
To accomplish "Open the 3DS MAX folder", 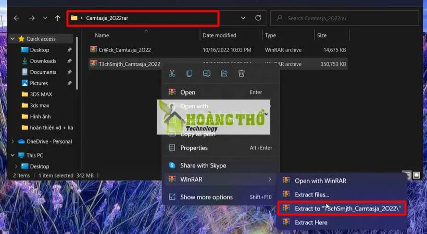I will click(x=41, y=94).
